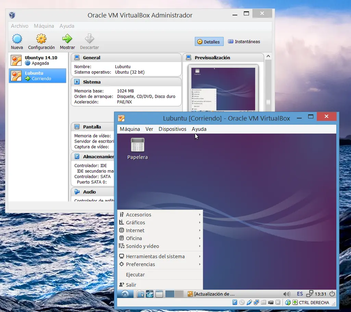Expand the Preferencias submenu
This screenshot has height=312, width=351.
140,264
